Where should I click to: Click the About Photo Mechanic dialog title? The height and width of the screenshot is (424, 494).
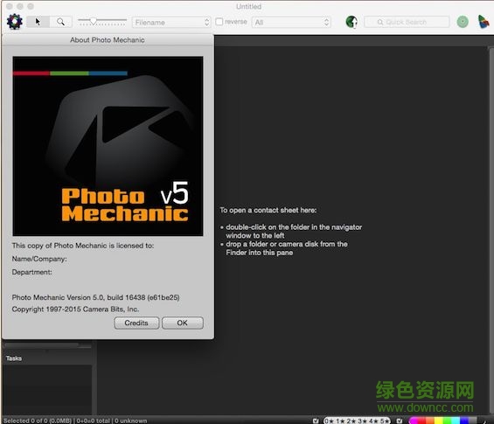(x=108, y=40)
